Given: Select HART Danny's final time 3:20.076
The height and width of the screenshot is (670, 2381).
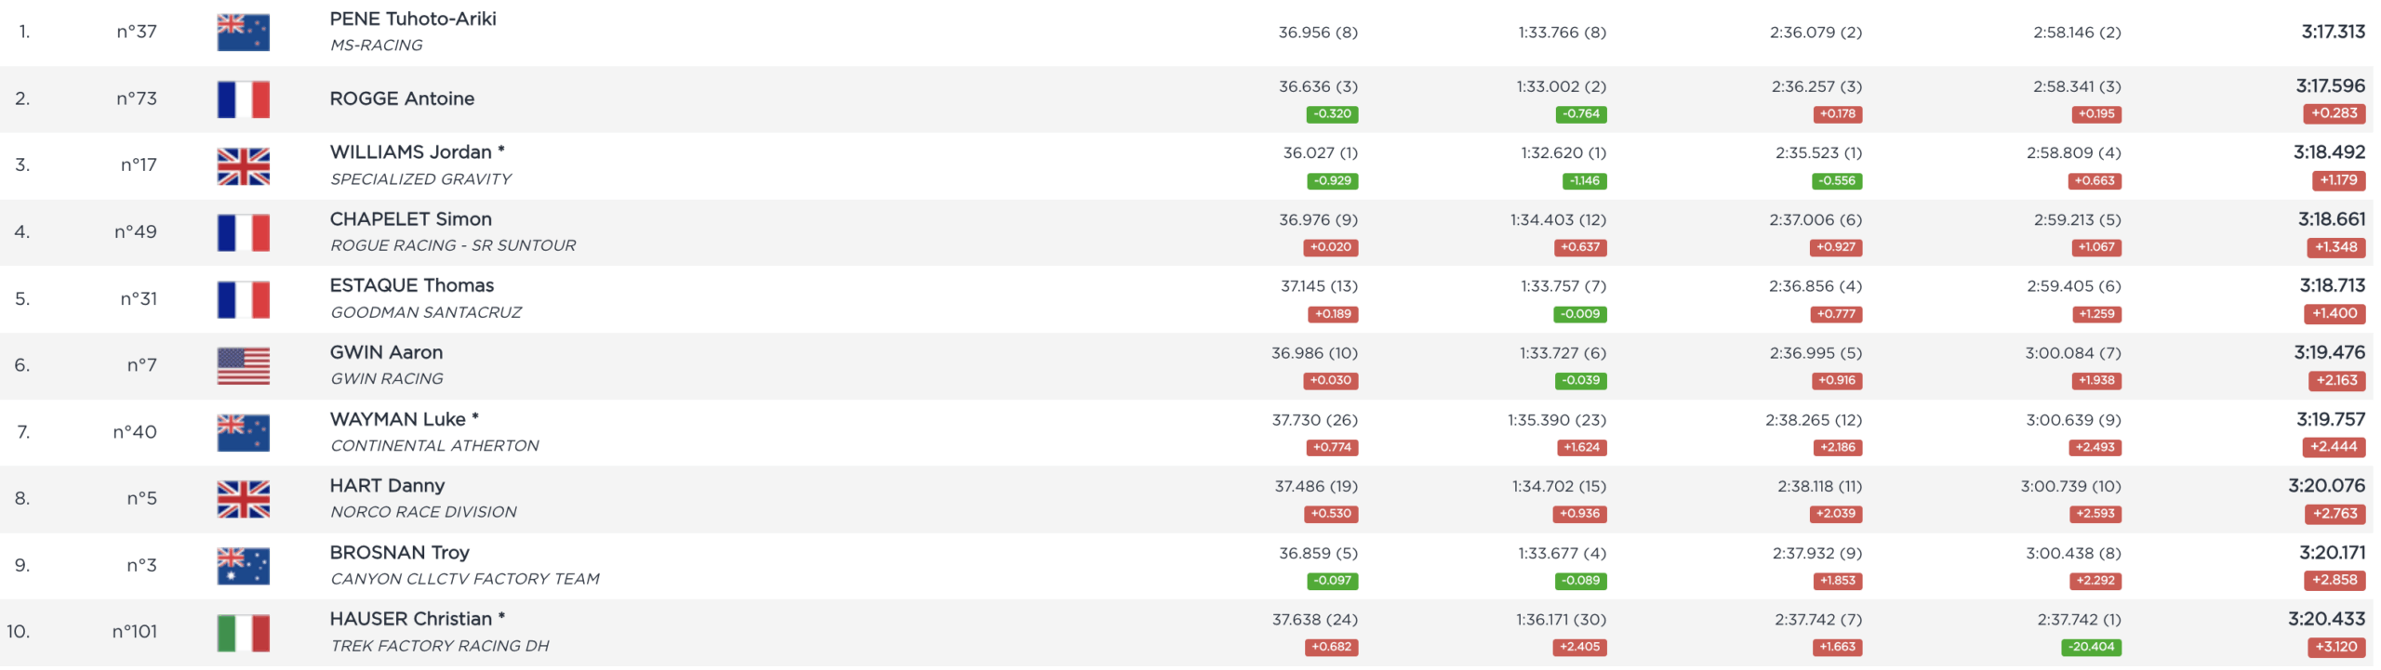Looking at the screenshot, I should point(2326,486).
